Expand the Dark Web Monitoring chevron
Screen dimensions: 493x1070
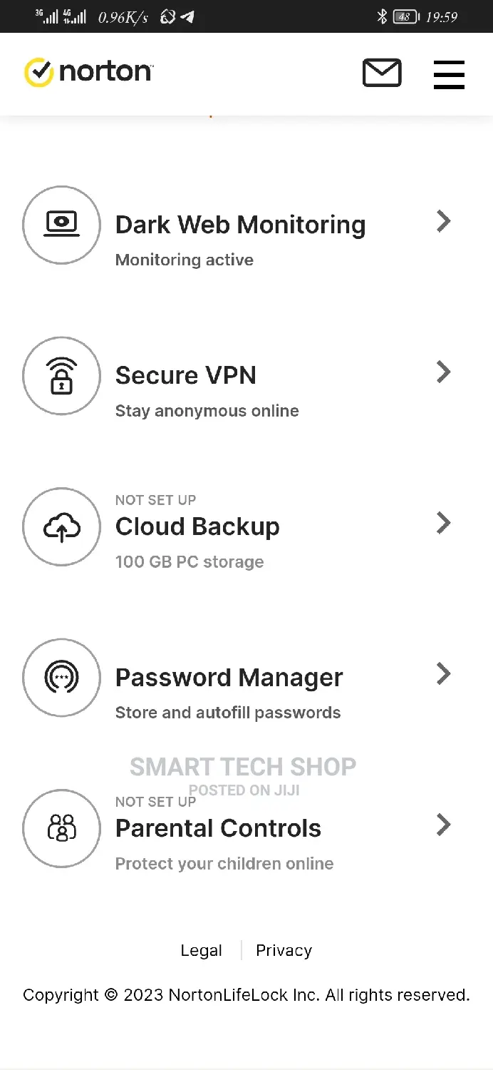(x=443, y=222)
